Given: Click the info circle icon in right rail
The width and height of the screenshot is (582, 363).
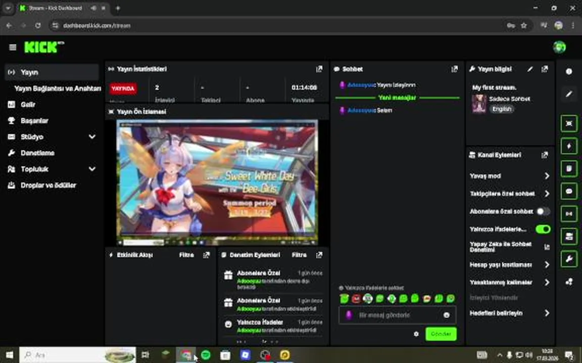Looking at the screenshot, I should click(x=569, y=72).
